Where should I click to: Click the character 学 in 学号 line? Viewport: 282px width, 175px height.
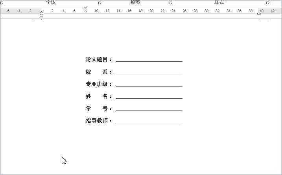coord(88,109)
